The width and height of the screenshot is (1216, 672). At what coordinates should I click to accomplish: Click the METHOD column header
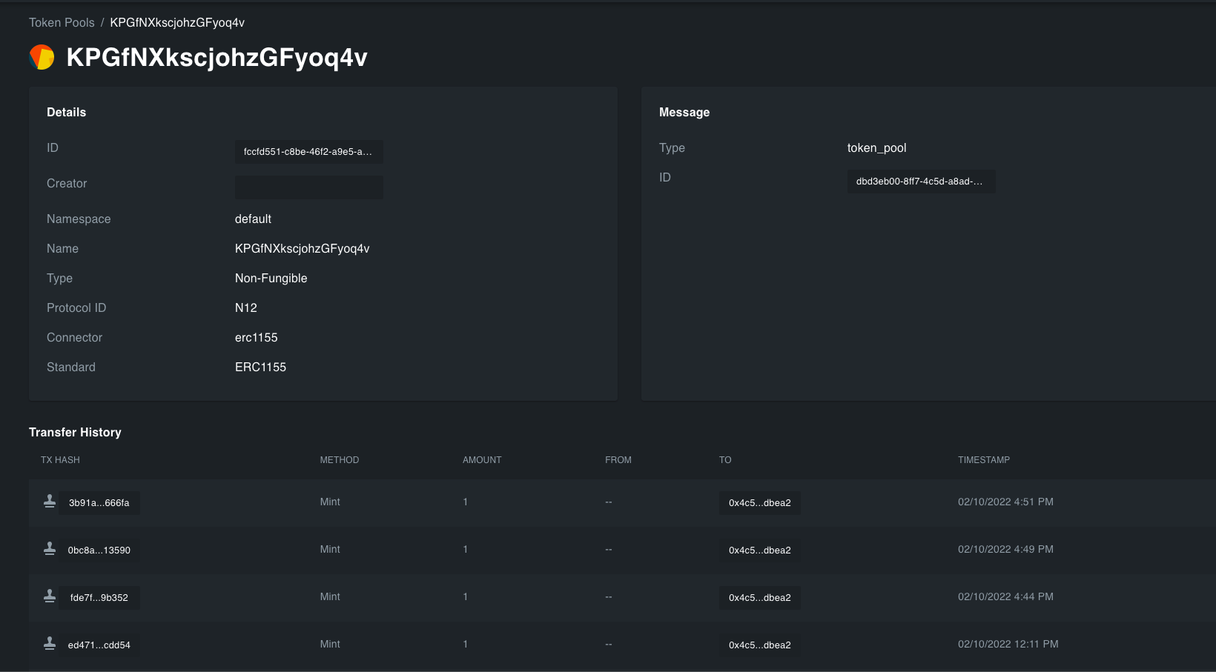tap(339, 459)
